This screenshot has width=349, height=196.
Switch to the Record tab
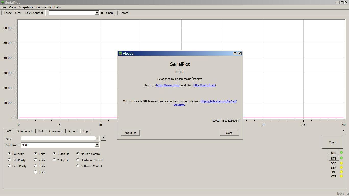73,131
